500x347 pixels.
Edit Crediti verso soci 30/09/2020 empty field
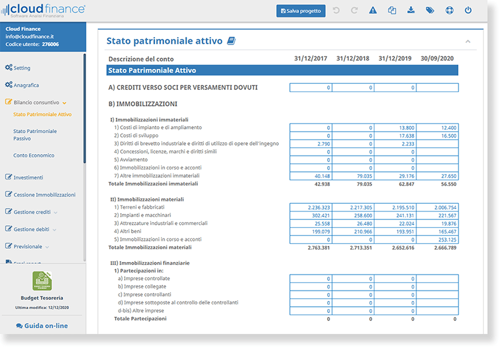[438, 88]
